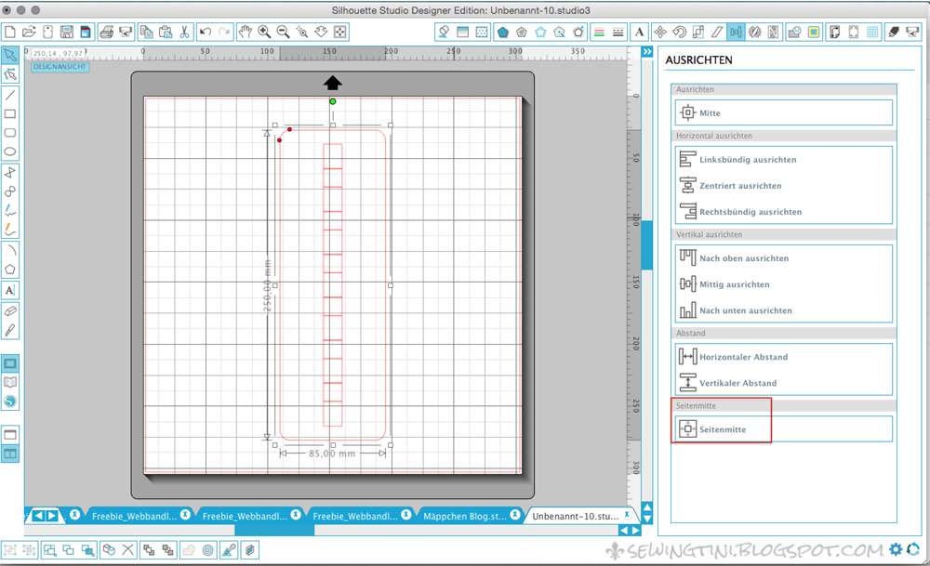Zoom out with minus magnifier

pos(283,32)
